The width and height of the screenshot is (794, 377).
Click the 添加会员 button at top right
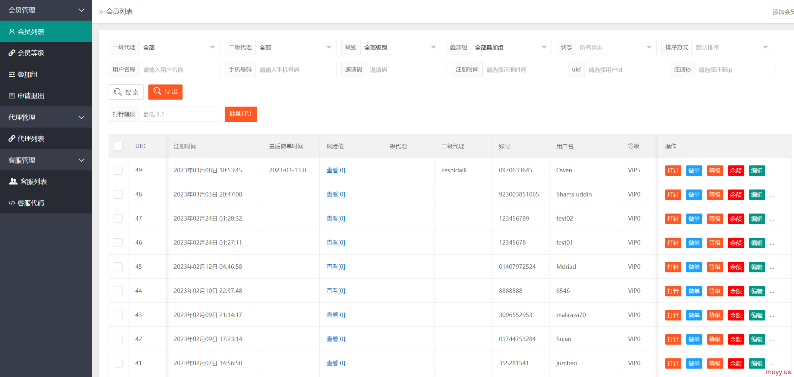[x=782, y=12]
